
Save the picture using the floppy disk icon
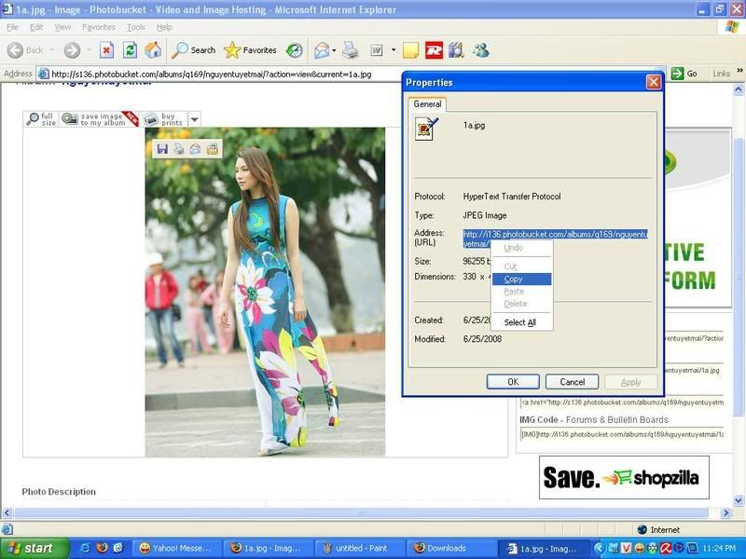(162, 149)
